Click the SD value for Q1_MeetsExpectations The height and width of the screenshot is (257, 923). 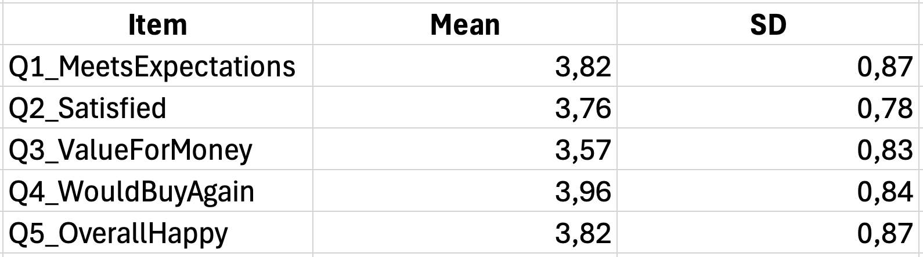pos(885,66)
